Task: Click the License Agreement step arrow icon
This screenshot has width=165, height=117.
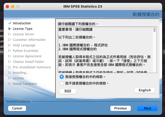Action: click(10, 56)
